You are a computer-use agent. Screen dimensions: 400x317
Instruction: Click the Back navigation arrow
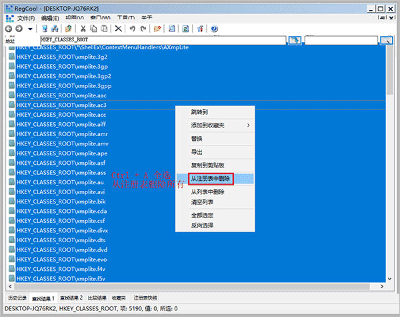9,29
